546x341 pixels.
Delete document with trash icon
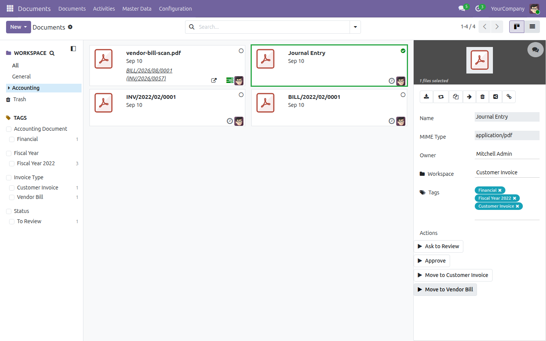(x=482, y=97)
